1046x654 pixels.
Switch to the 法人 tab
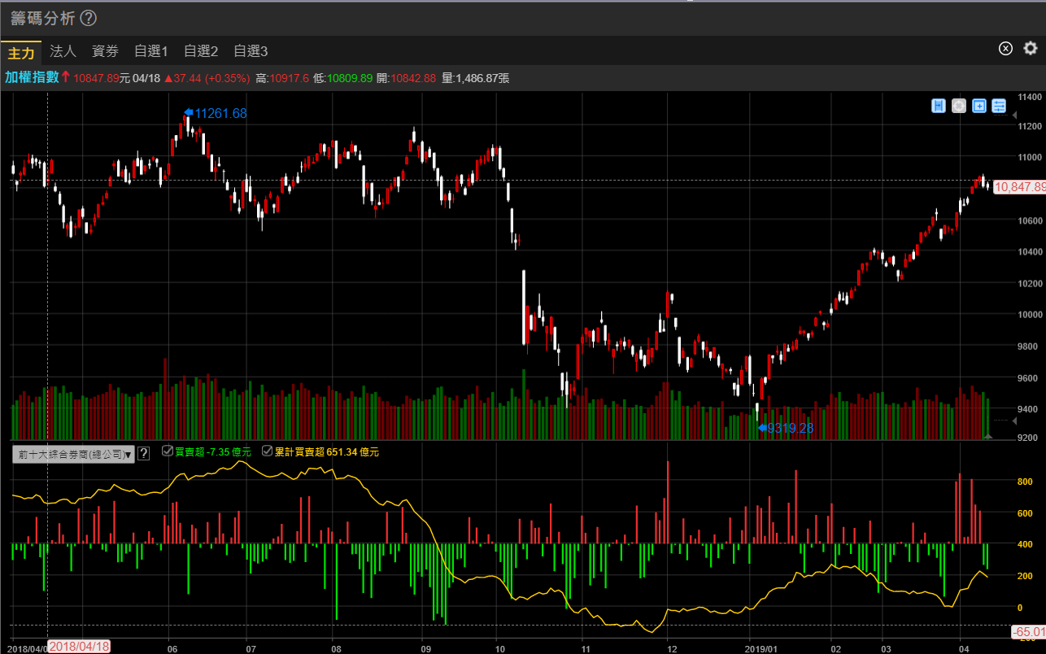point(63,51)
